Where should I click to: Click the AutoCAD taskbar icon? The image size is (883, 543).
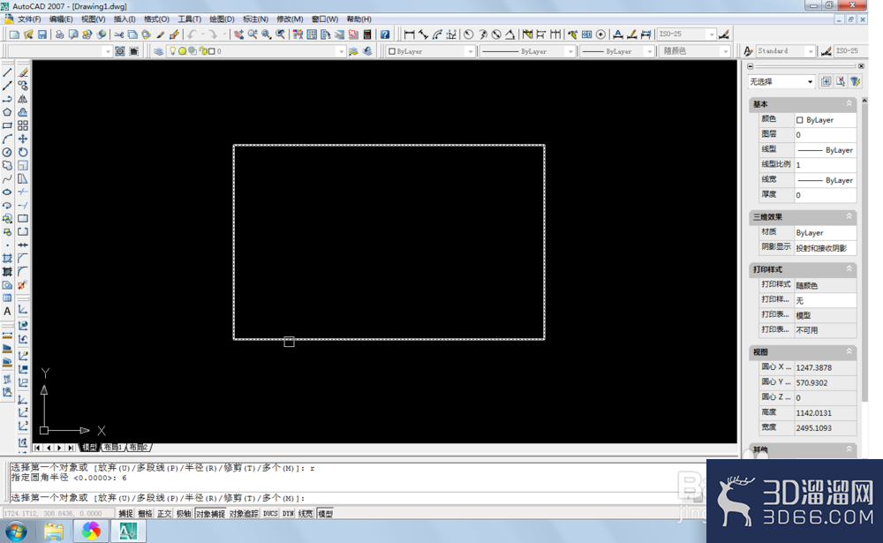128,532
